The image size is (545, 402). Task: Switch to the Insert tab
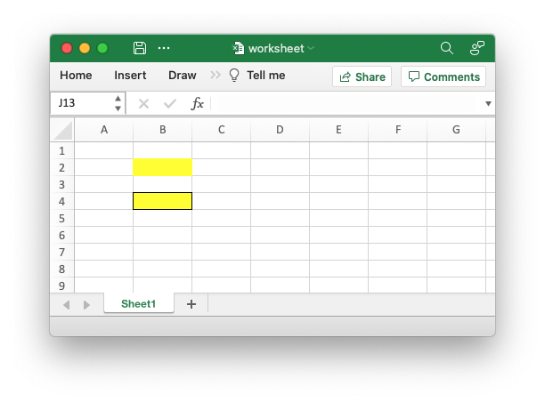tap(130, 76)
